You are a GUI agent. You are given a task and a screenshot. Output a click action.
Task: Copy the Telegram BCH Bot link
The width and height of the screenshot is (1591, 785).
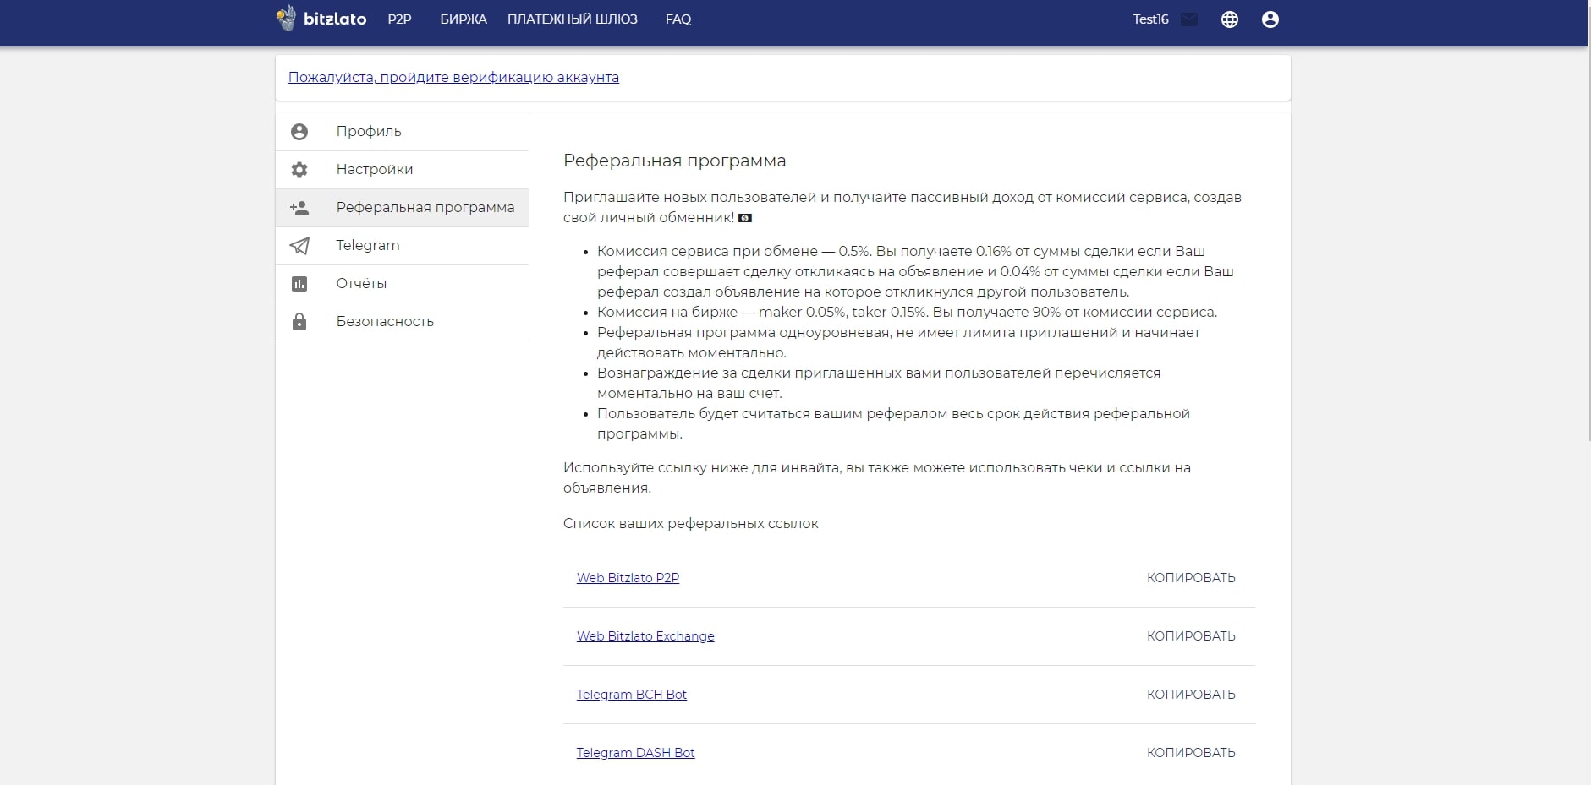(x=1191, y=695)
